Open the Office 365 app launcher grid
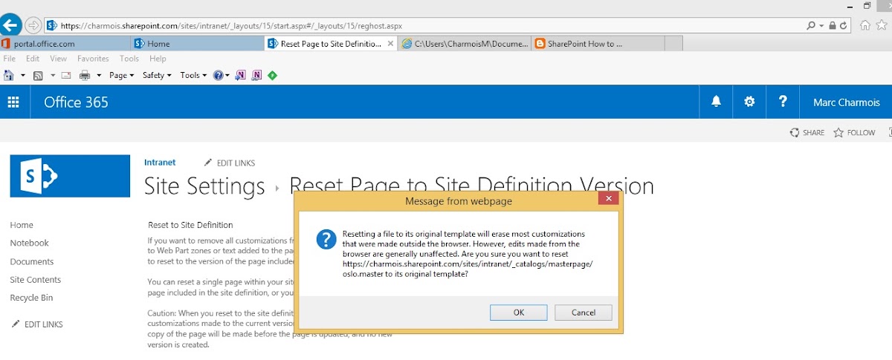The height and width of the screenshot is (360, 892). tap(13, 102)
